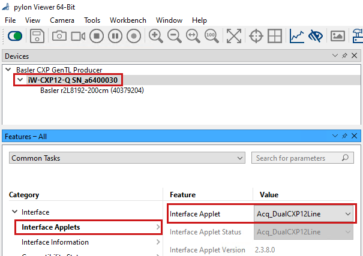Click the search magnifier icon
Image resolution: width=363 pixels, height=256 pixels.
tap(345, 158)
